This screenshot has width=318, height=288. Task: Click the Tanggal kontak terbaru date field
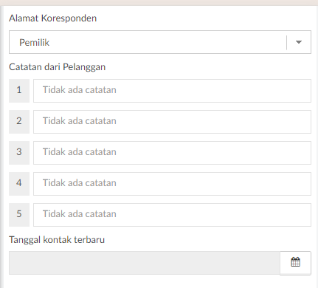point(145,263)
